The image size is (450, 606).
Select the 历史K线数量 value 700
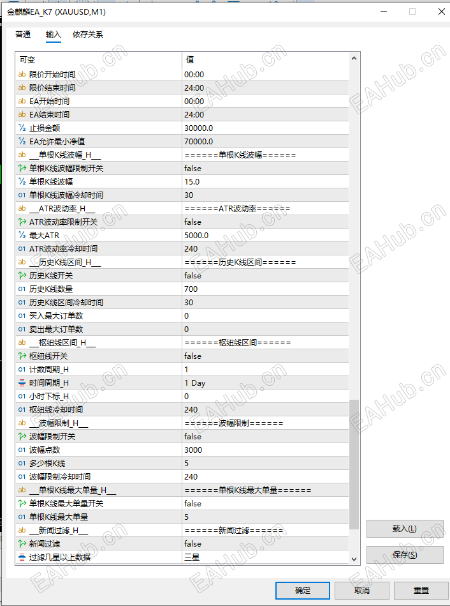click(x=191, y=289)
